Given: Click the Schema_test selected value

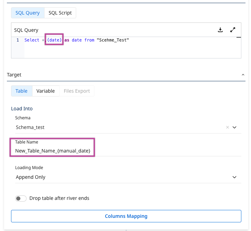Looking at the screenshot, I should (30, 127).
